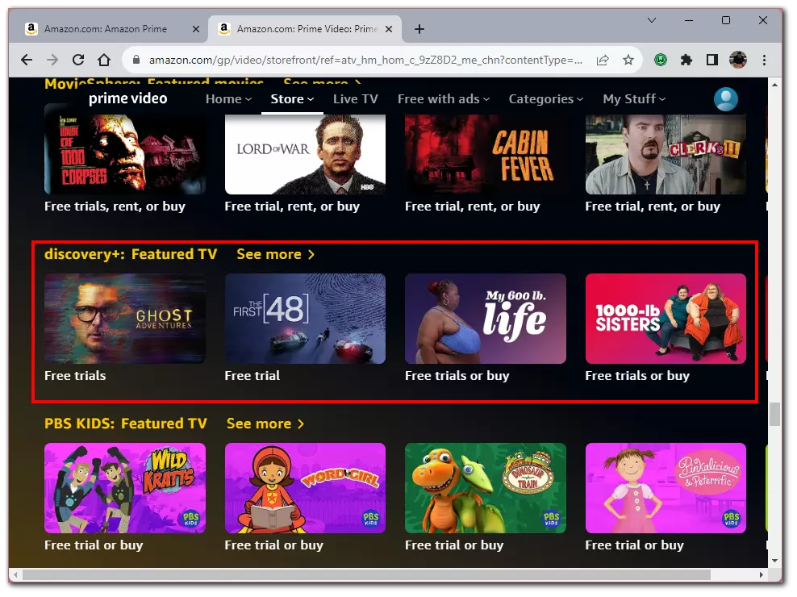
Task: Click 'Free trial, rent, or buy' under Cabin Fever
Action: [x=473, y=207]
